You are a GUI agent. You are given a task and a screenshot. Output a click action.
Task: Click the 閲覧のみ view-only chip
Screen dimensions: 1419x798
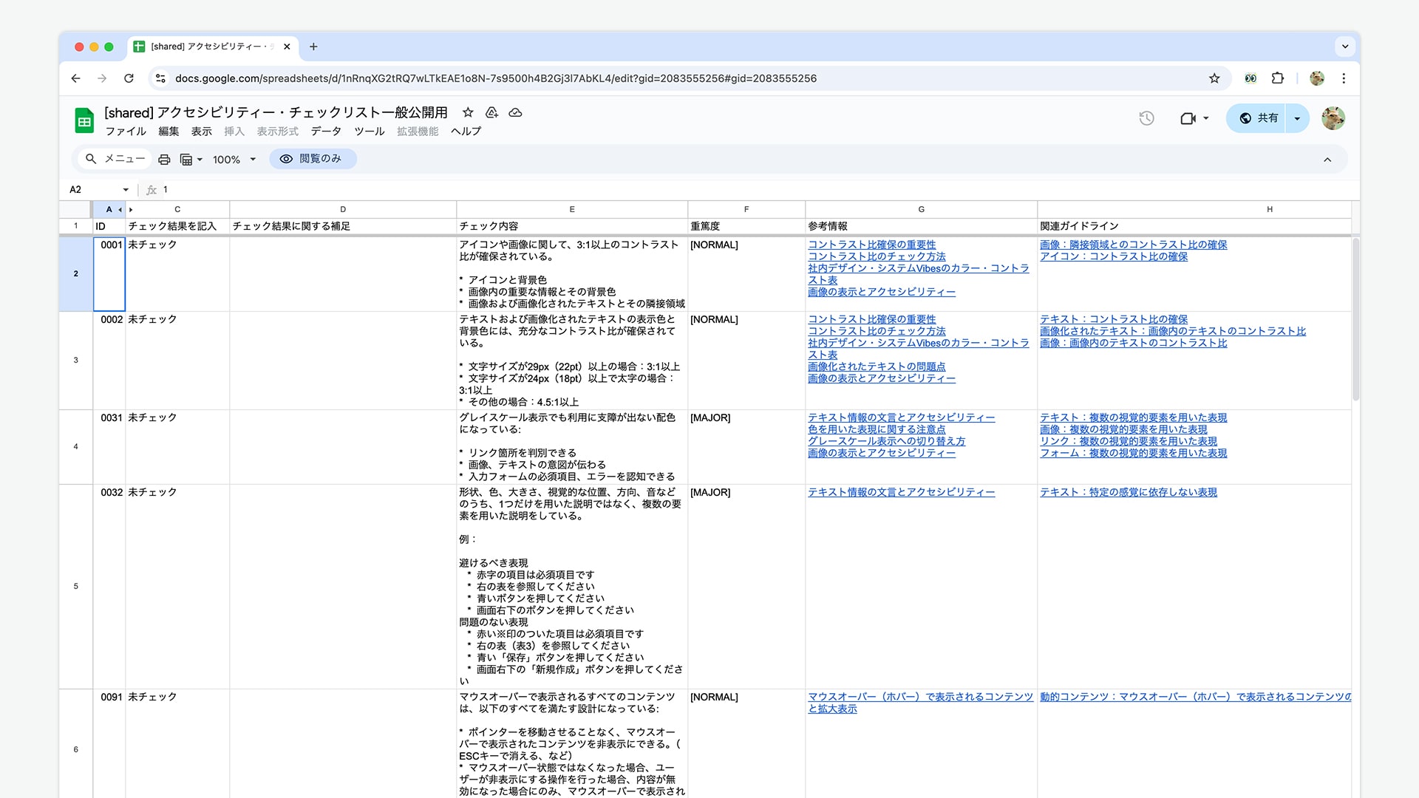coord(313,158)
